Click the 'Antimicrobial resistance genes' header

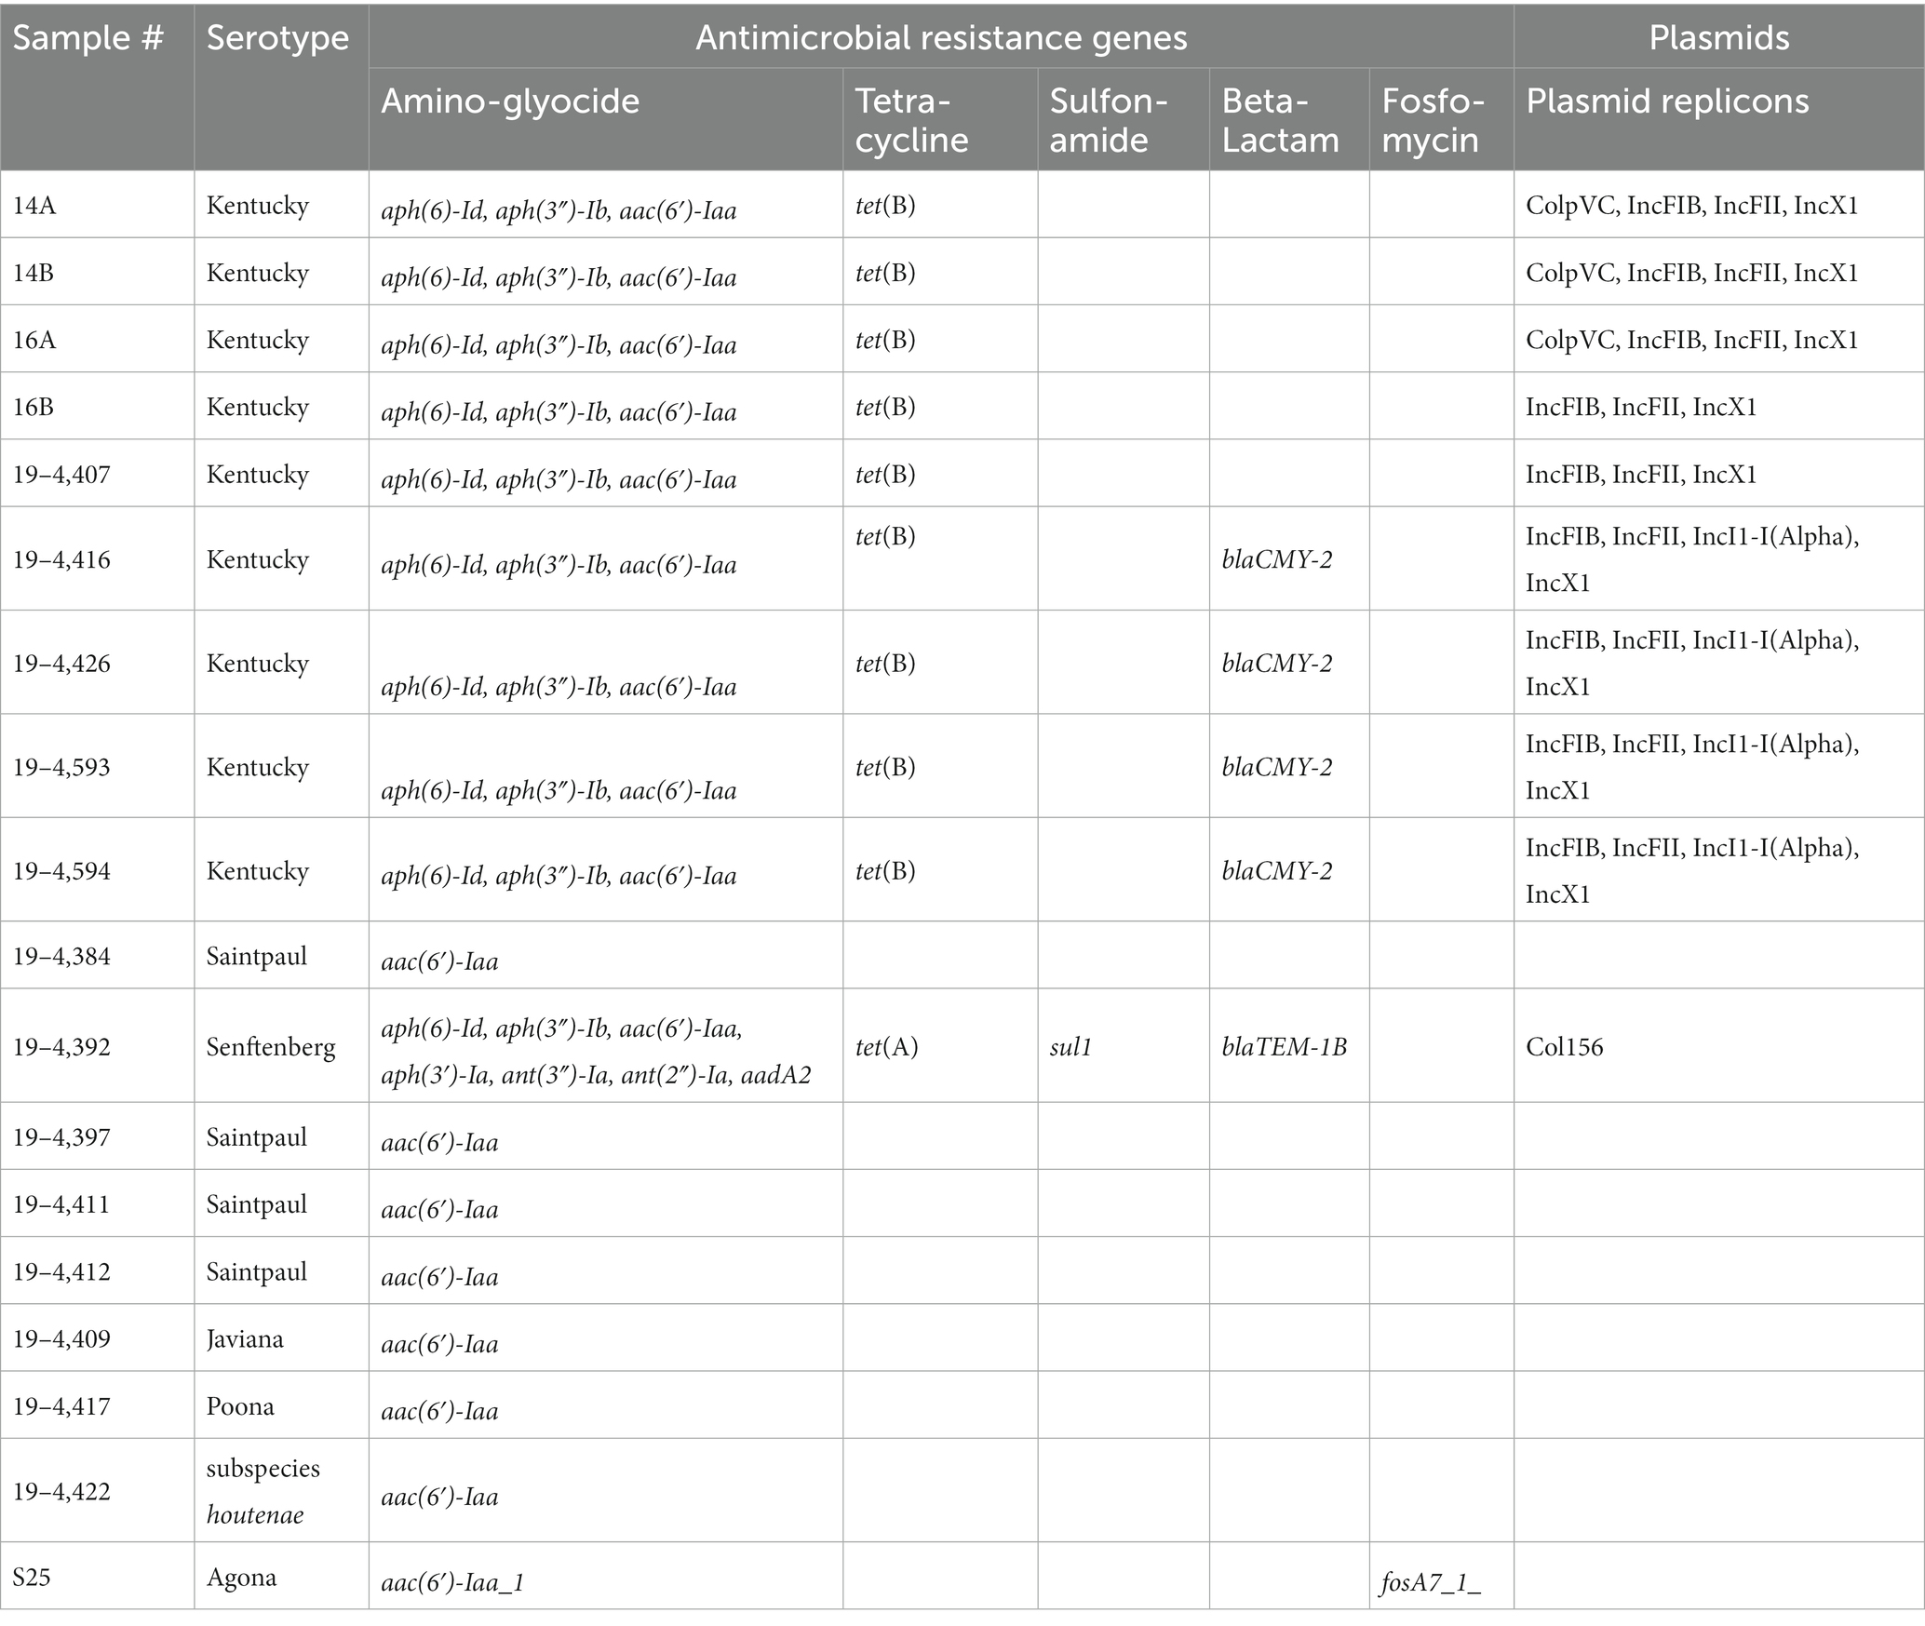(941, 38)
